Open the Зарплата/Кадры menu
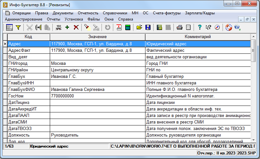This screenshot has height=159, width=260. 200,13
